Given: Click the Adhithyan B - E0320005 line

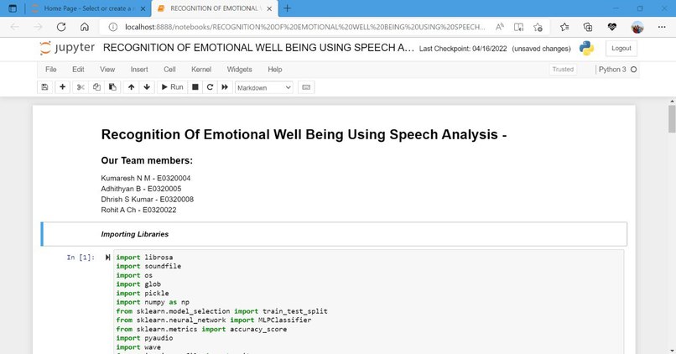Looking at the screenshot, I should 141,189.
